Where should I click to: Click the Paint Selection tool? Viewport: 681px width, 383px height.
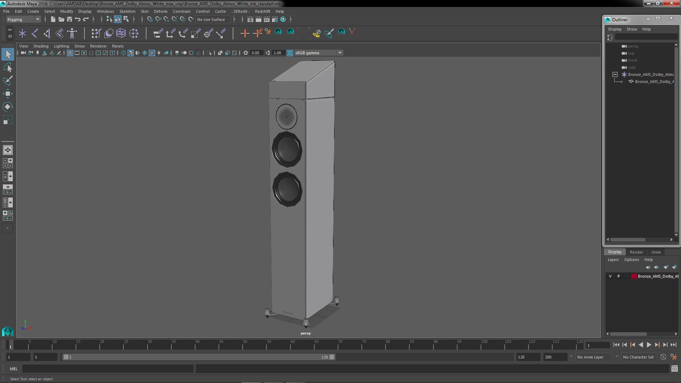(7, 81)
